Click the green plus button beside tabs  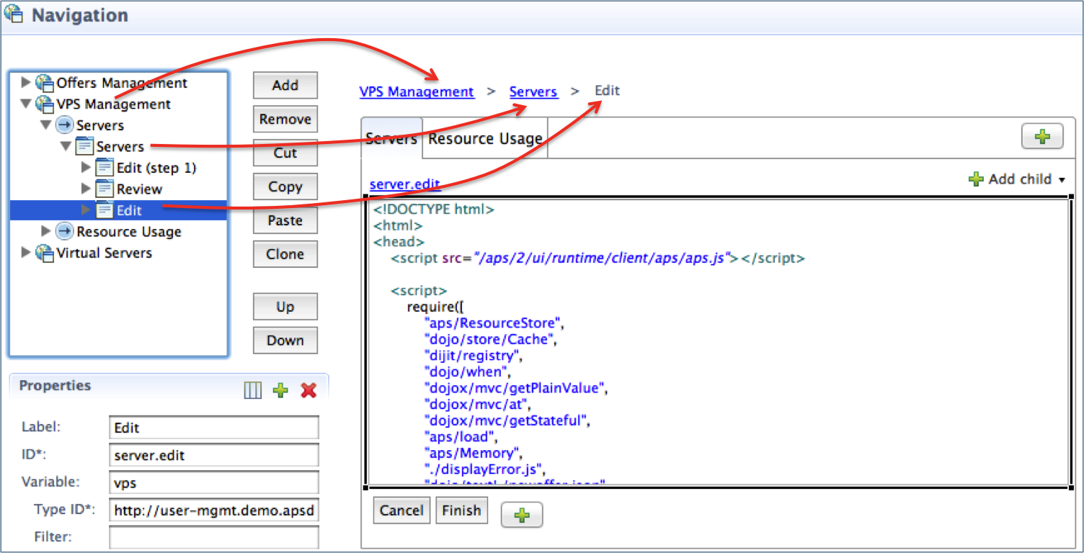1041,137
